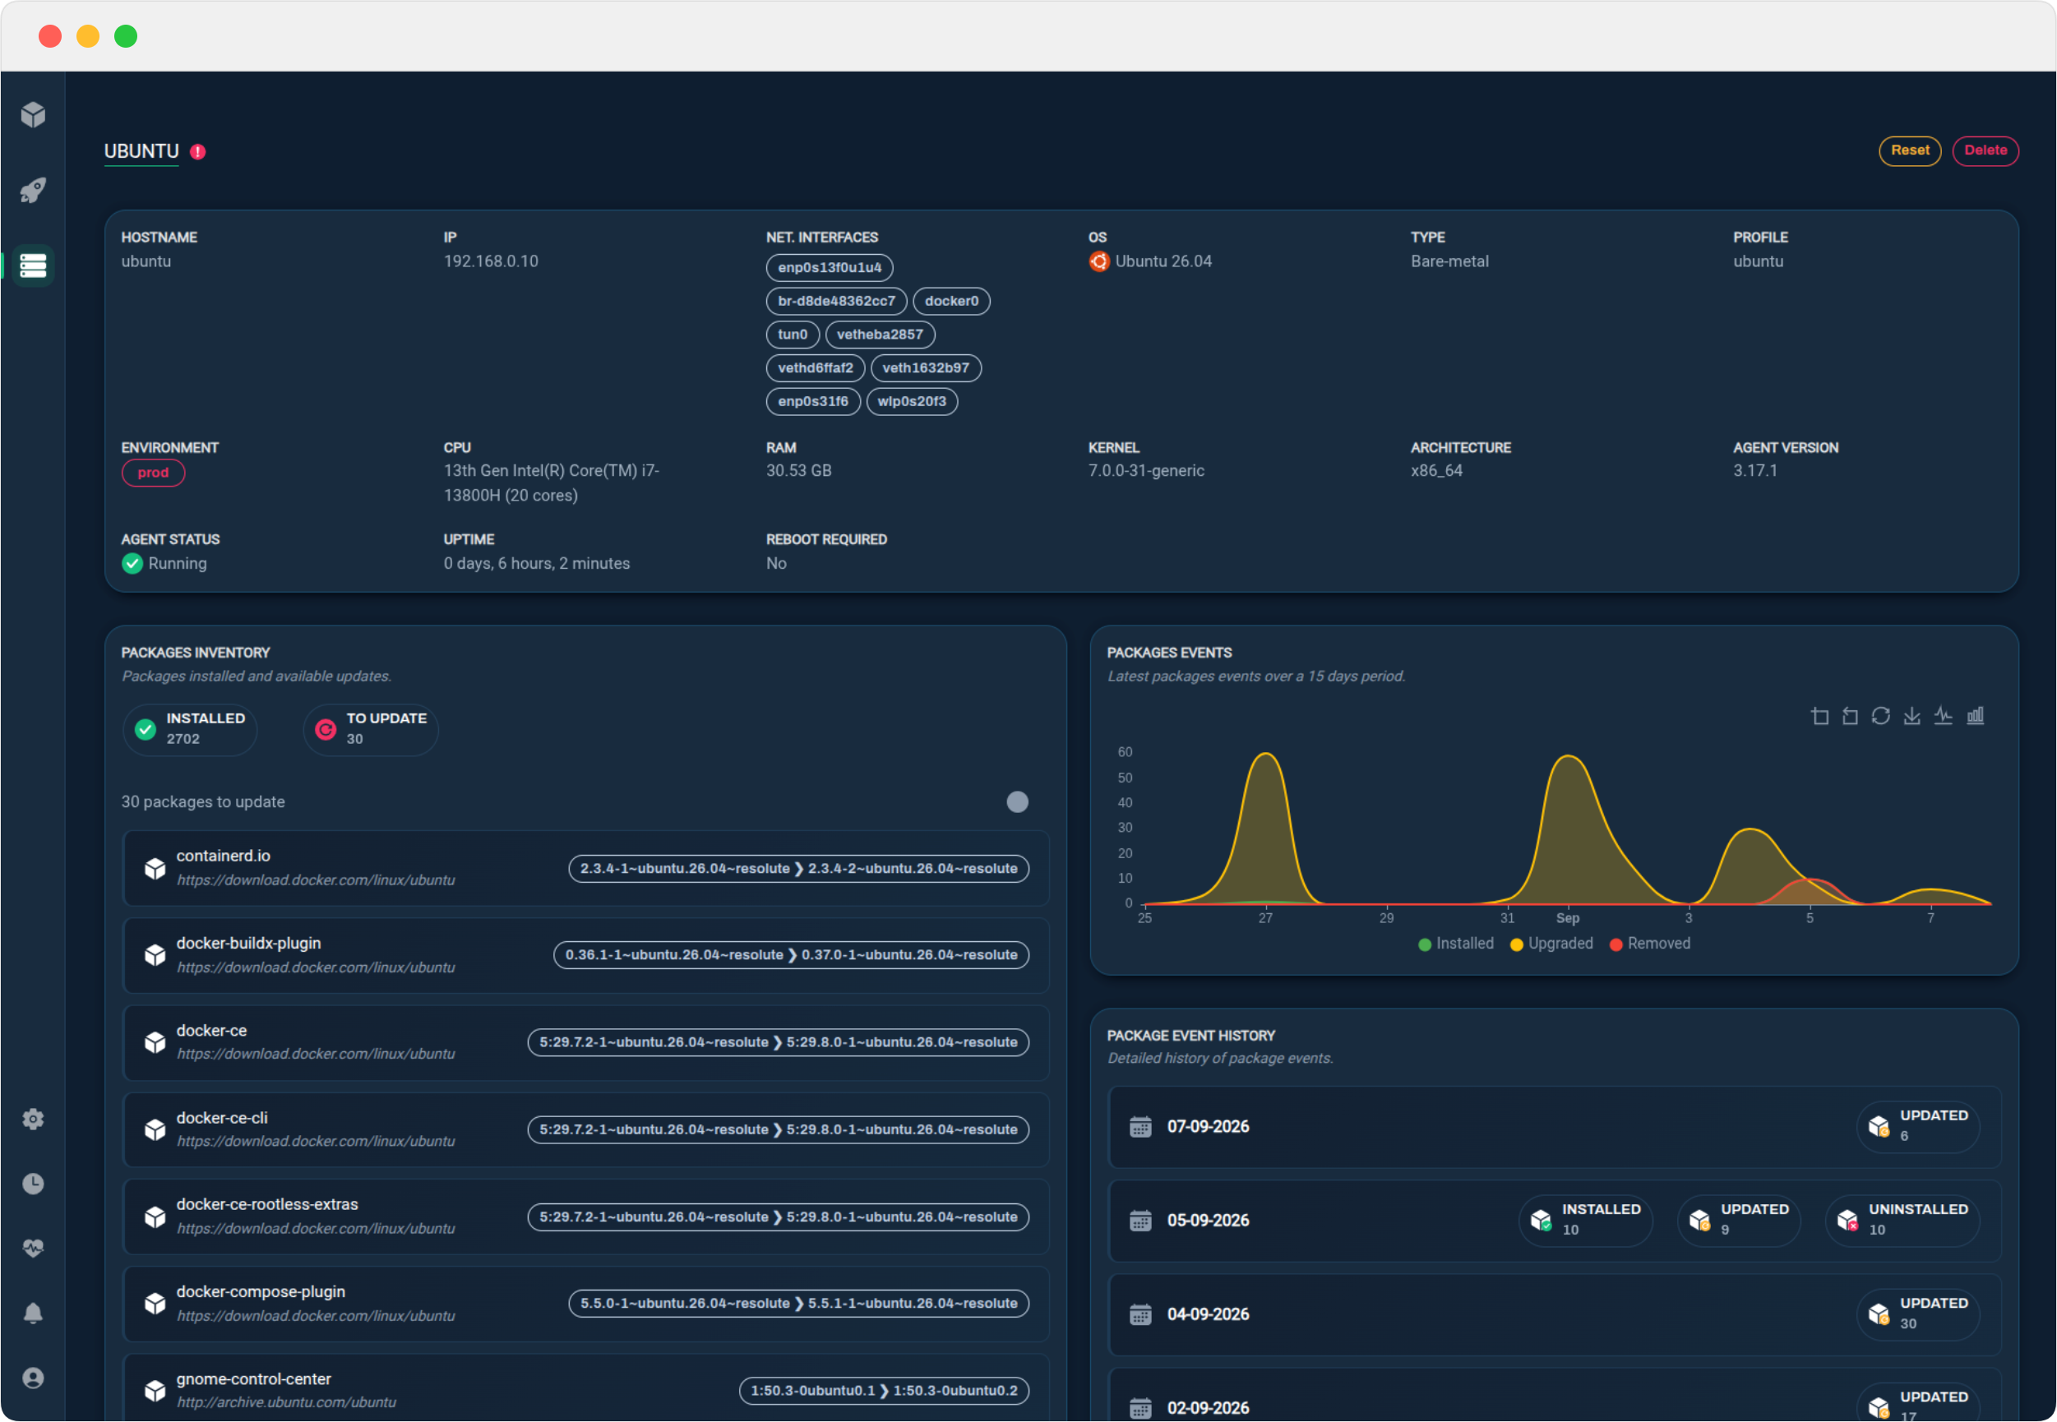The width and height of the screenshot is (2057, 1422).
Task: Open INSTALLED 10 badge for 05-09-2026
Action: pyautogui.click(x=1586, y=1220)
